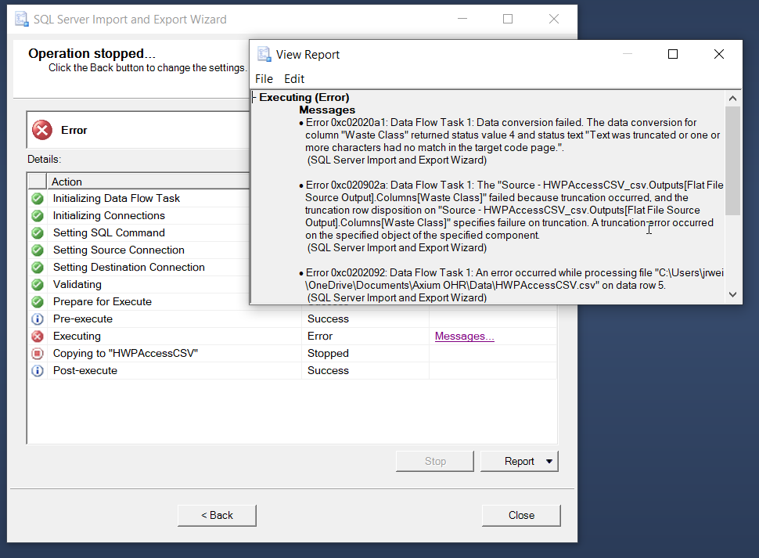The image size is (759, 558).
Task: Close the SQL Server Import and Export Wizard window
Action: tap(554, 19)
